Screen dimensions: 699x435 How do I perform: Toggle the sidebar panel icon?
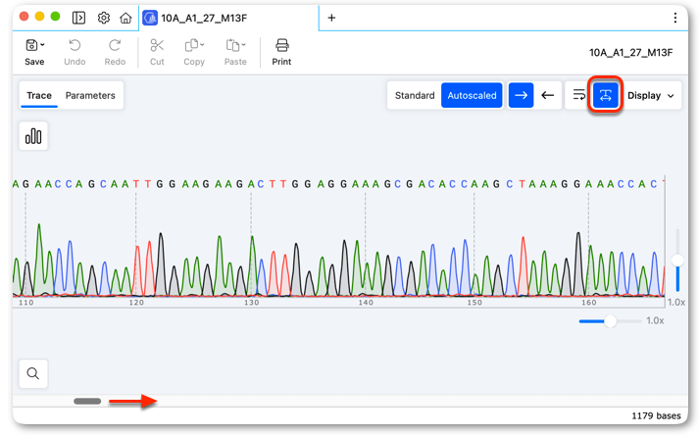click(78, 18)
